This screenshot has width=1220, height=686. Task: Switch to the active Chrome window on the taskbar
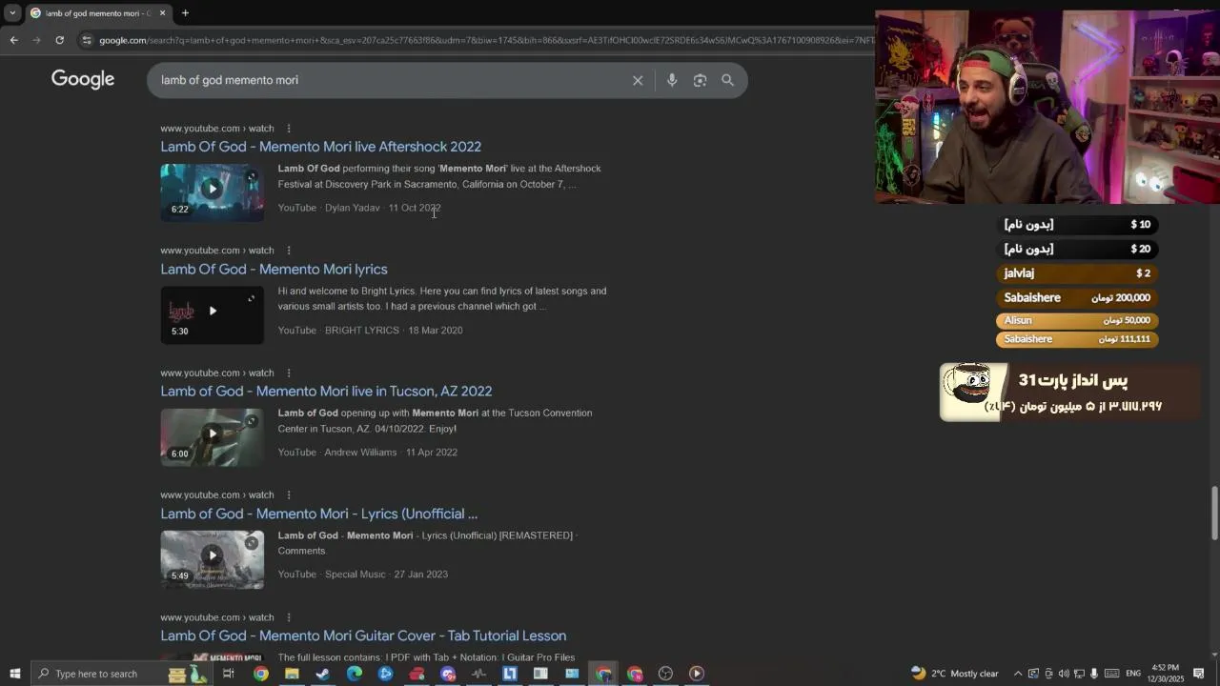coord(603,674)
